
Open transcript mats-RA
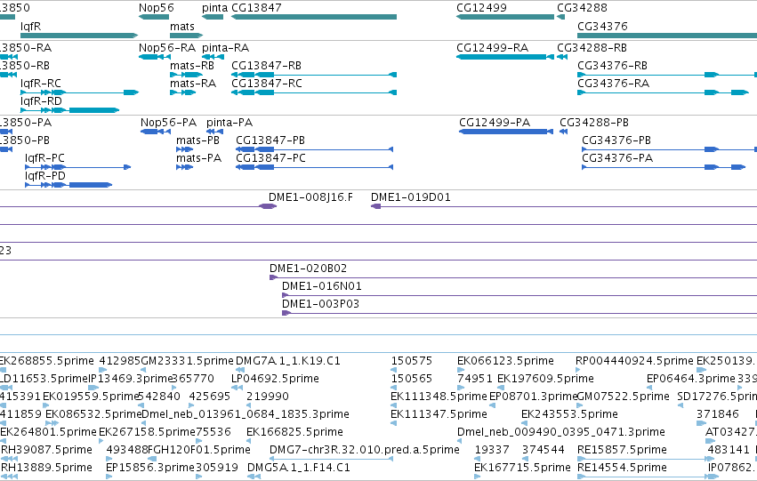tap(182, 92)
